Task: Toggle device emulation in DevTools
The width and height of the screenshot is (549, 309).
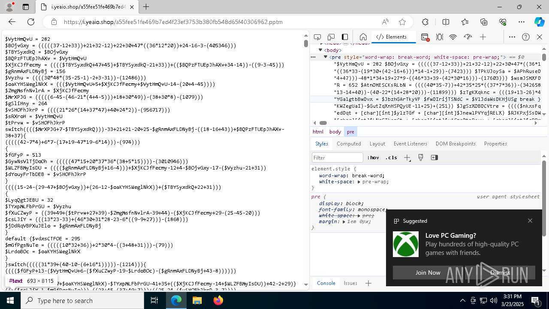Action: [x=331, y=37]
